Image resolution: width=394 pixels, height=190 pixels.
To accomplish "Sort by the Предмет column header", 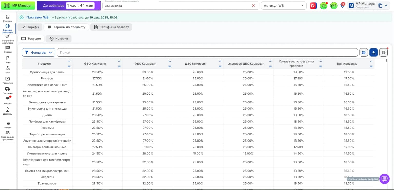I will [45, 64].
